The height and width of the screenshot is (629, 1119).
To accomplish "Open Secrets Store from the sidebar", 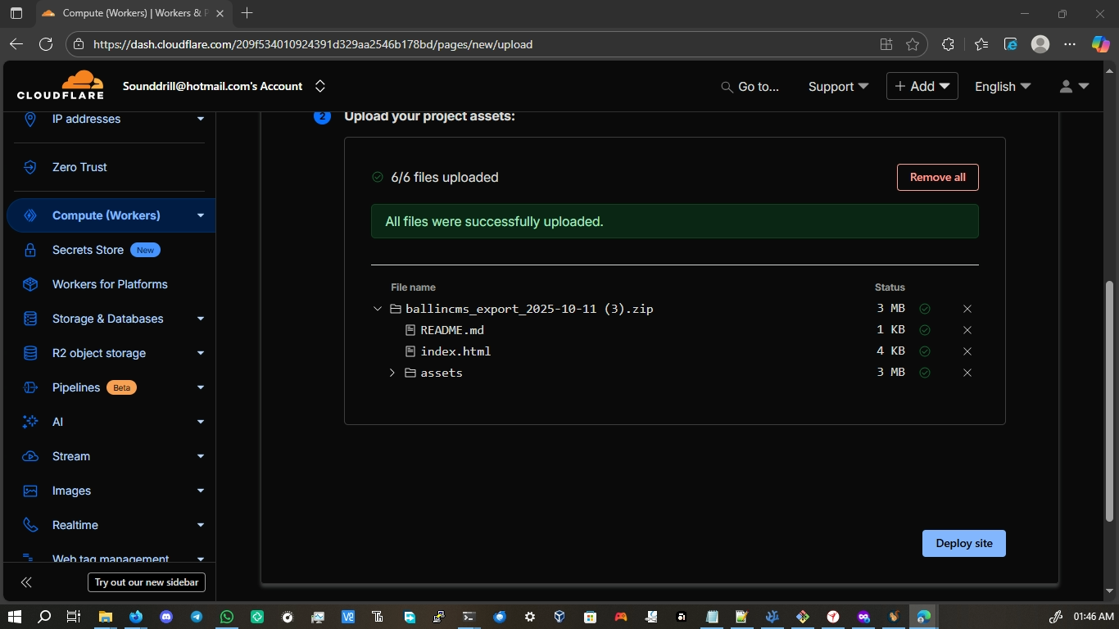I will click(29, 250).
